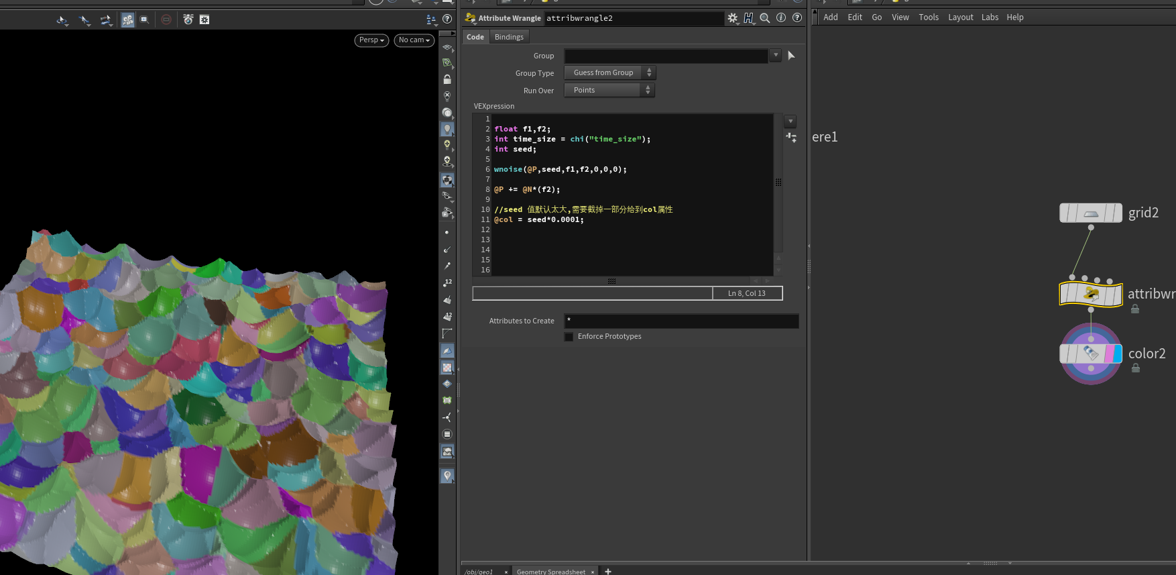Click the Attributes to Create input field
This screenshot has width=1176, height=575.
681,321
